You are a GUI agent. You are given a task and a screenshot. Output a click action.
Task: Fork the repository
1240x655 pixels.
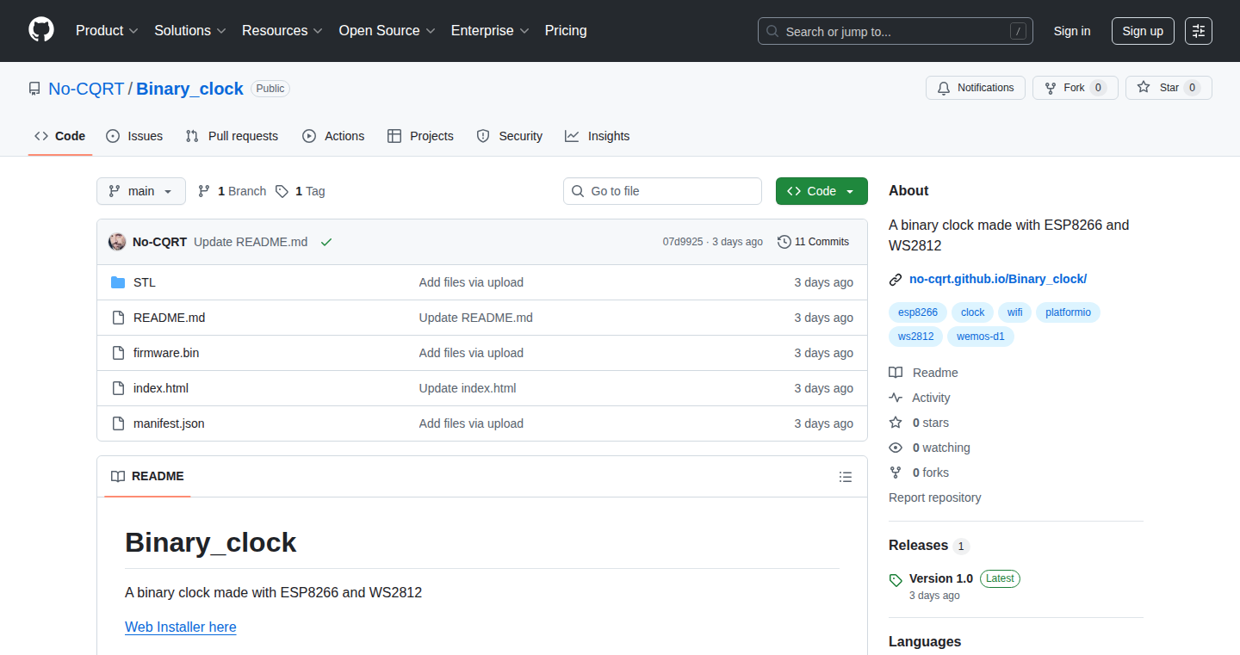pos(1075,88)
